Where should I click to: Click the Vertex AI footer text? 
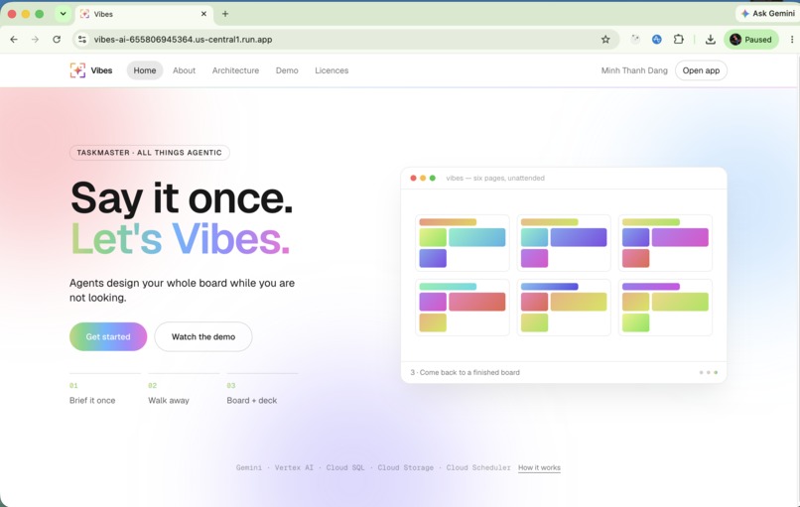click(294, 467)
